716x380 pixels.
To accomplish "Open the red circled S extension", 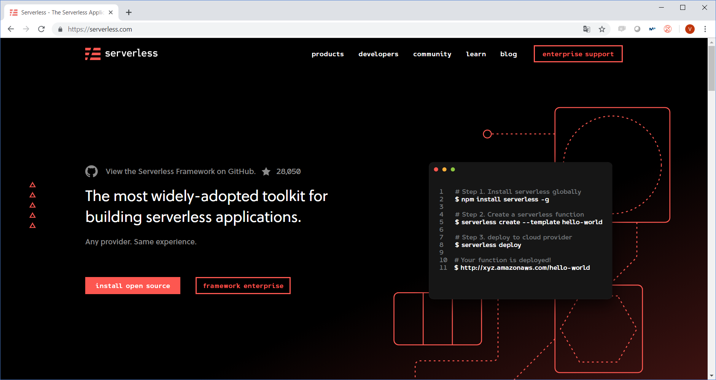I will 668,29.
